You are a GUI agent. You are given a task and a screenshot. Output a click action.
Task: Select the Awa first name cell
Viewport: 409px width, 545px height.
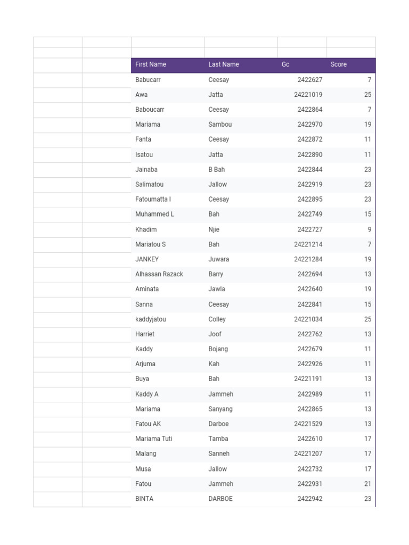click(168, 95)
